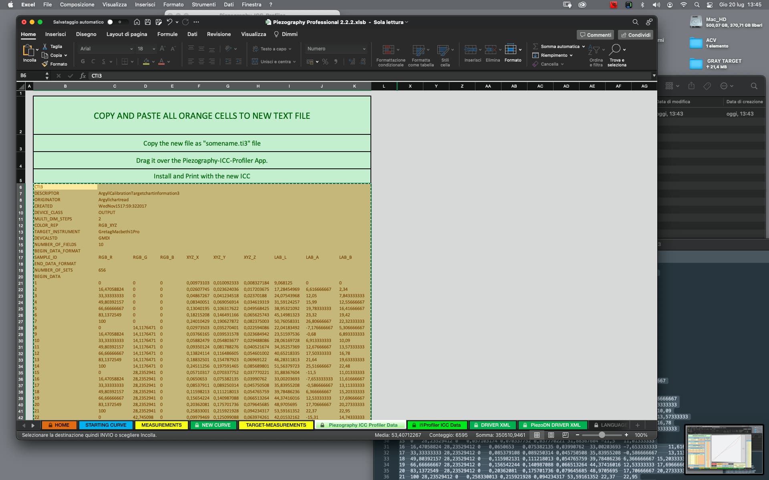The image size is (769, 480).
Task: Click the percent style icon
Action: click(x=325, y=62)
